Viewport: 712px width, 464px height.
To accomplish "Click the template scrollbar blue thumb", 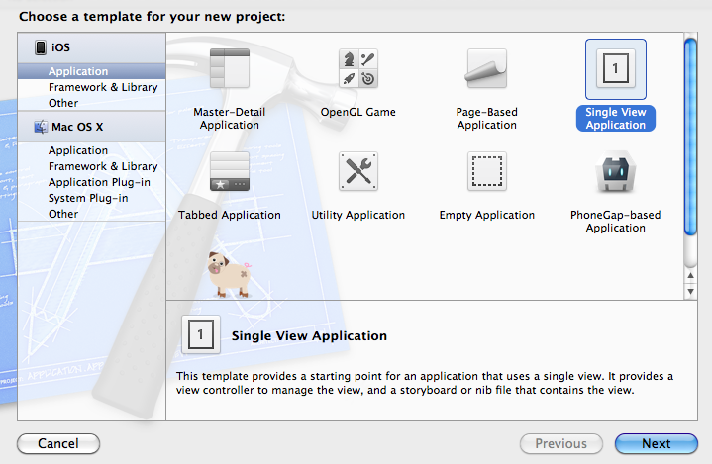I will [x=690, y=137].
